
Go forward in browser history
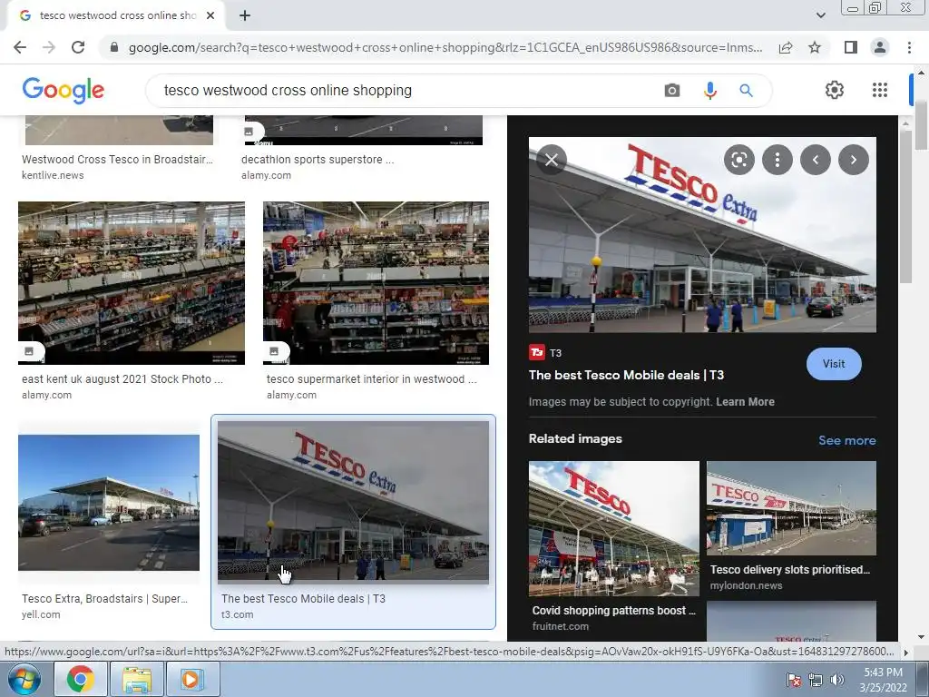click(49, 47)
